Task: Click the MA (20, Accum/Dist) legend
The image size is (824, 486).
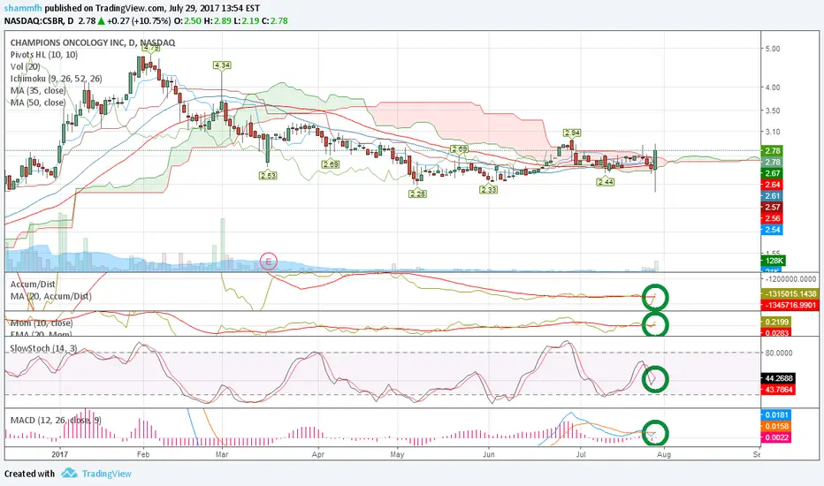Action: [x=51, y=296]
